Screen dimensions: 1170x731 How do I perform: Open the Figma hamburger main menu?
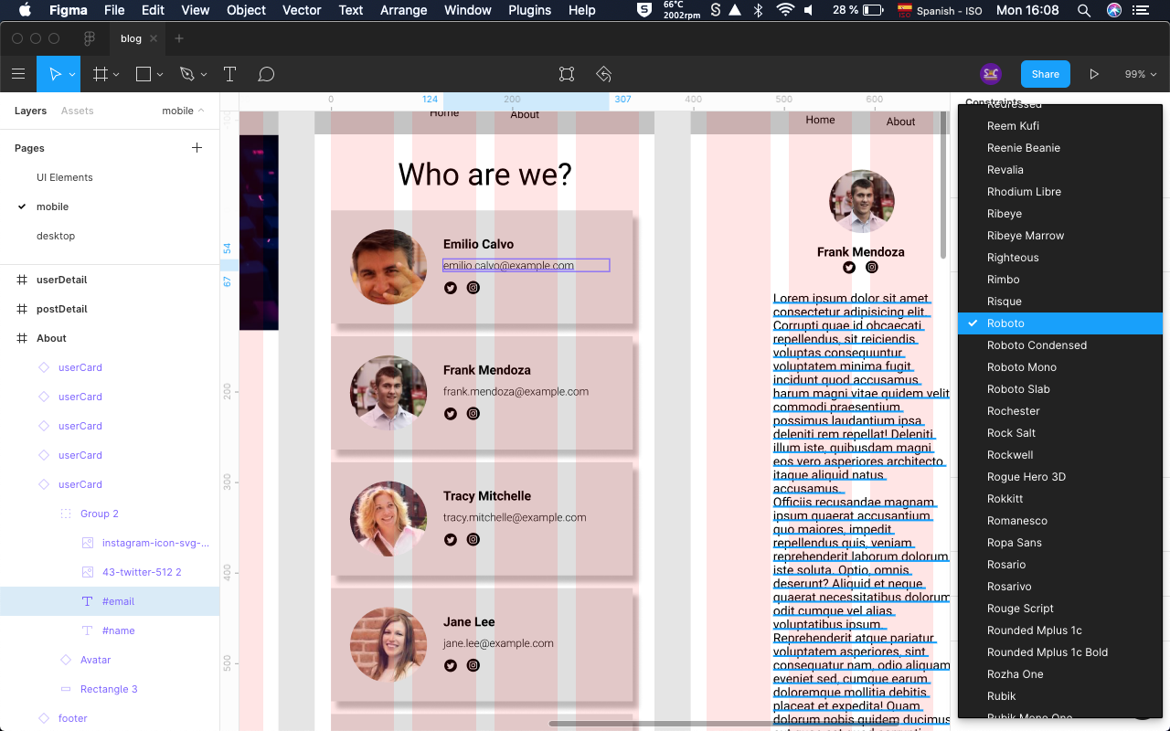18,74
